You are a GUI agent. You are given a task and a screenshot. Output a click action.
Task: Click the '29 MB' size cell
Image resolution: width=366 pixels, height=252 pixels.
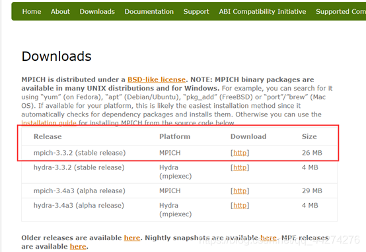click(312, 190)
